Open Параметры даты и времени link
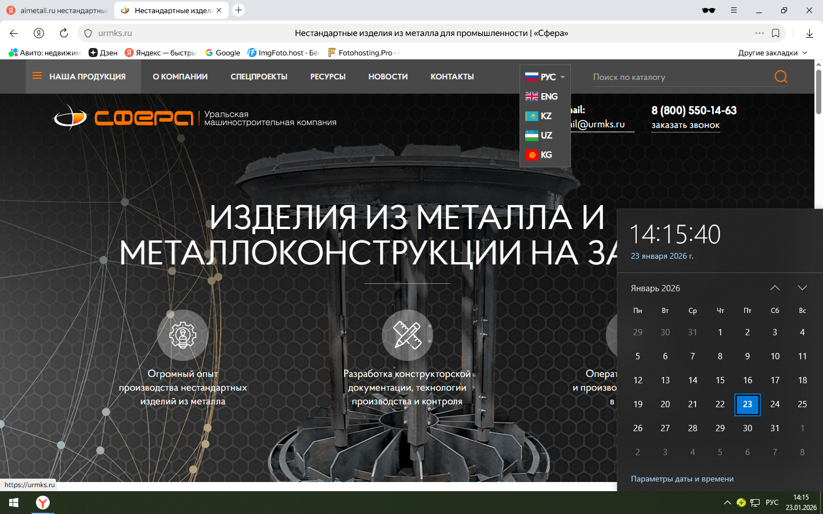 tap(682, 479)
